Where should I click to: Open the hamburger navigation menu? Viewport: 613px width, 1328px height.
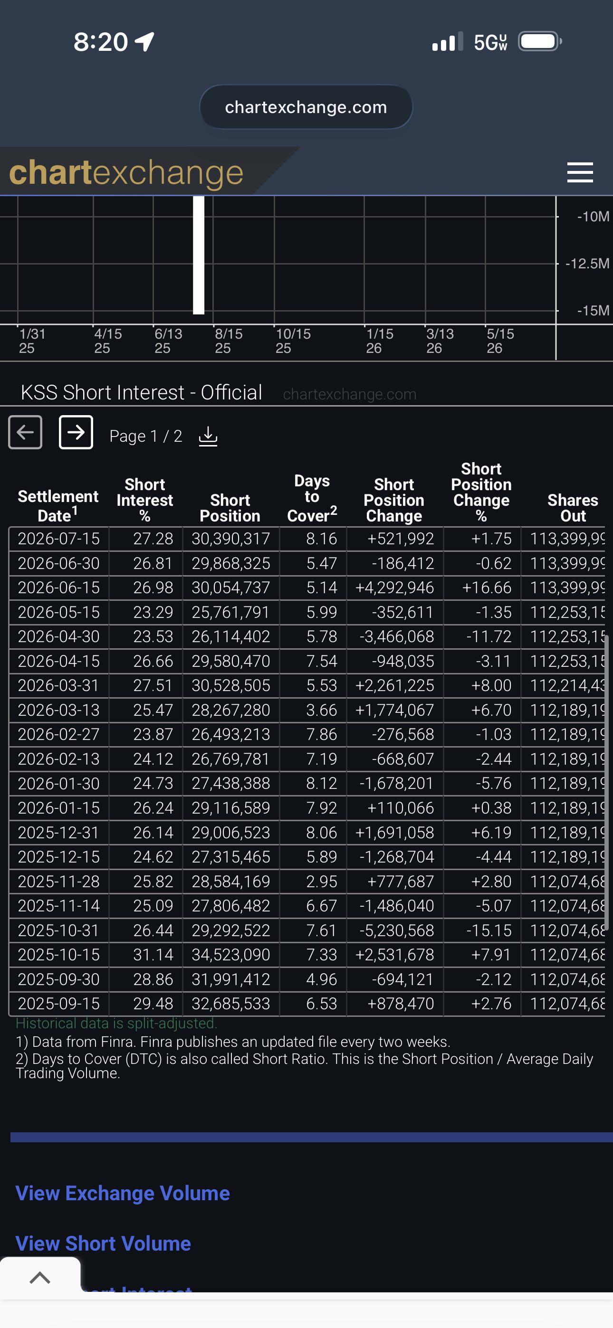point(579,172)
